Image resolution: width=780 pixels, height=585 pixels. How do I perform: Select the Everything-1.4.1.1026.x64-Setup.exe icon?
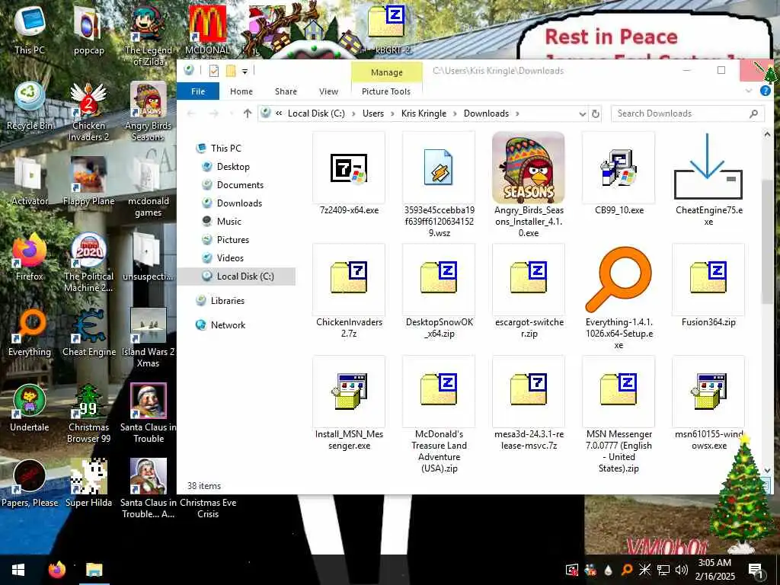(x=619, y=280)
